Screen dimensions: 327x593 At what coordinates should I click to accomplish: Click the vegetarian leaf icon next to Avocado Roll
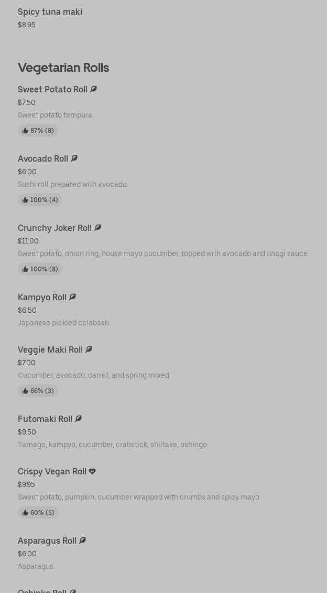pos(74,158)
